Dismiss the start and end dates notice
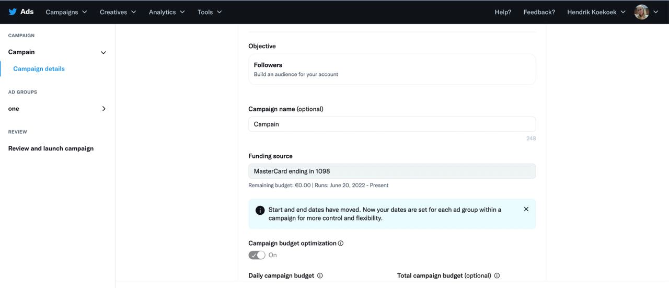669x288 pixels. tap(526, 209)
